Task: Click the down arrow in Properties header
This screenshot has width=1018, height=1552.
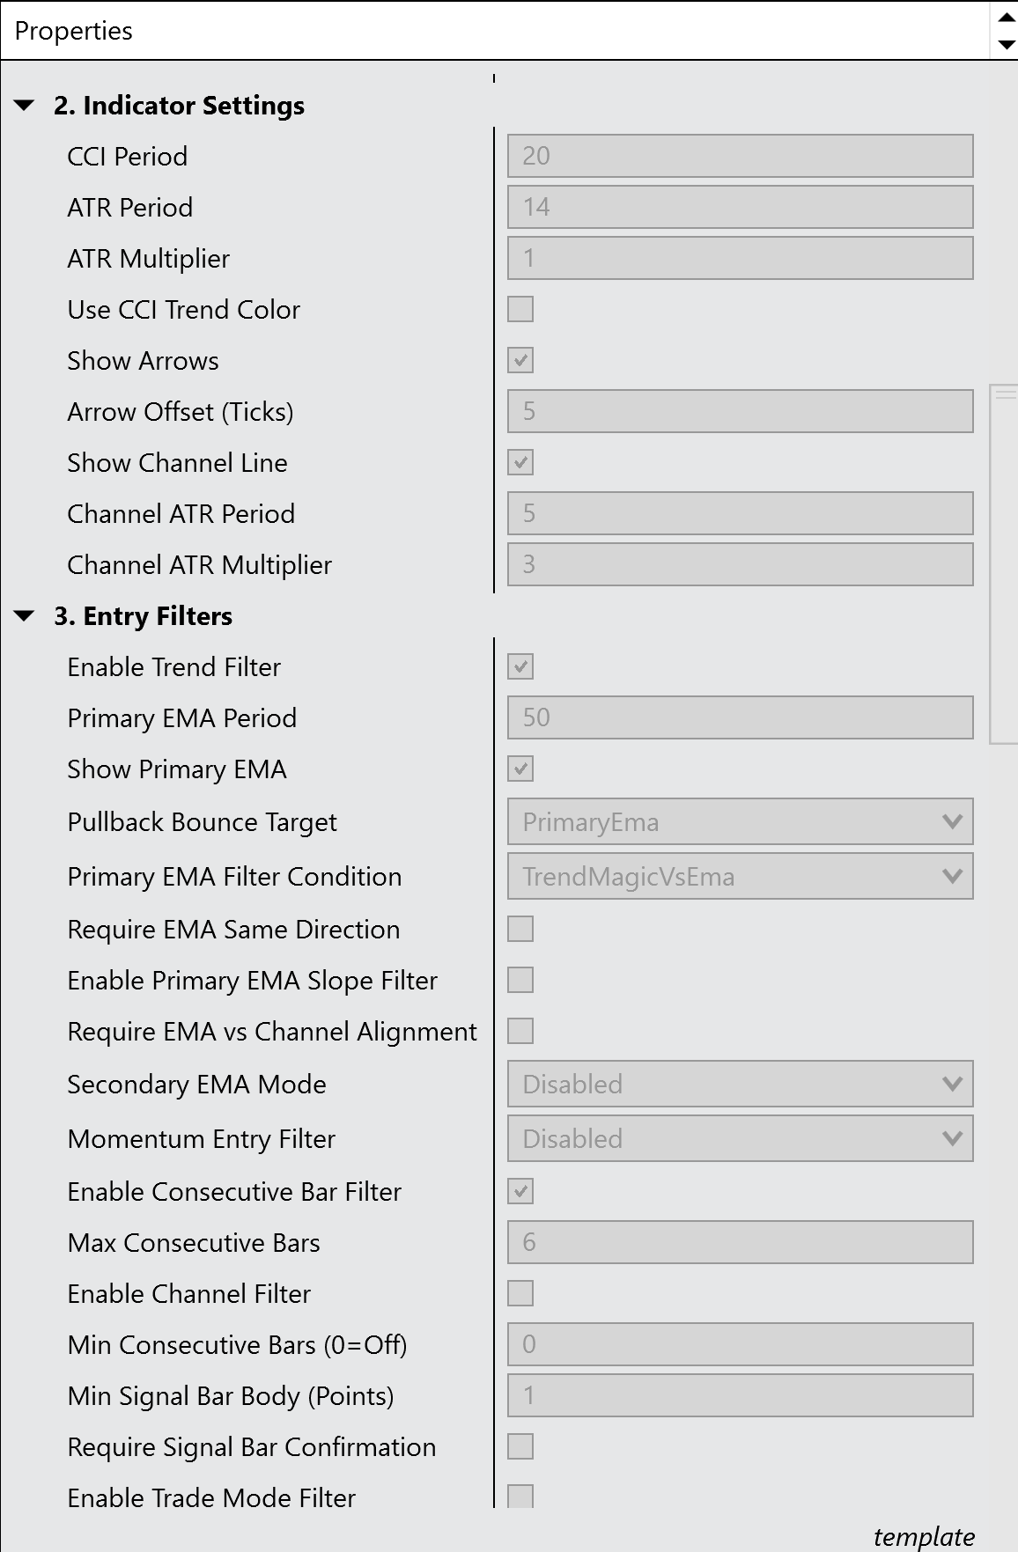Action: pyautogui.click(x=1006, y=44)
